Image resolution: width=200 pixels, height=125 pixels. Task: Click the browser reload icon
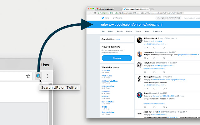pos(95,13)
